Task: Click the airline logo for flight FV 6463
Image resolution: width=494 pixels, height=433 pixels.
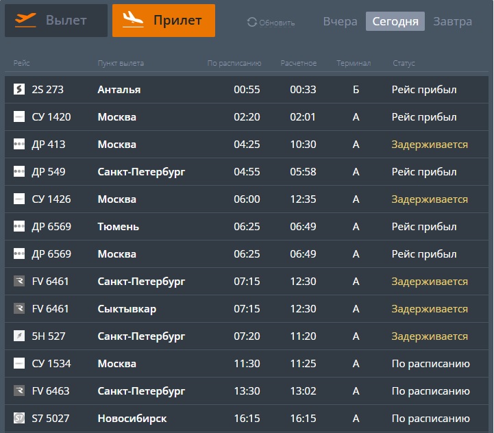Action: coord(19,391)
